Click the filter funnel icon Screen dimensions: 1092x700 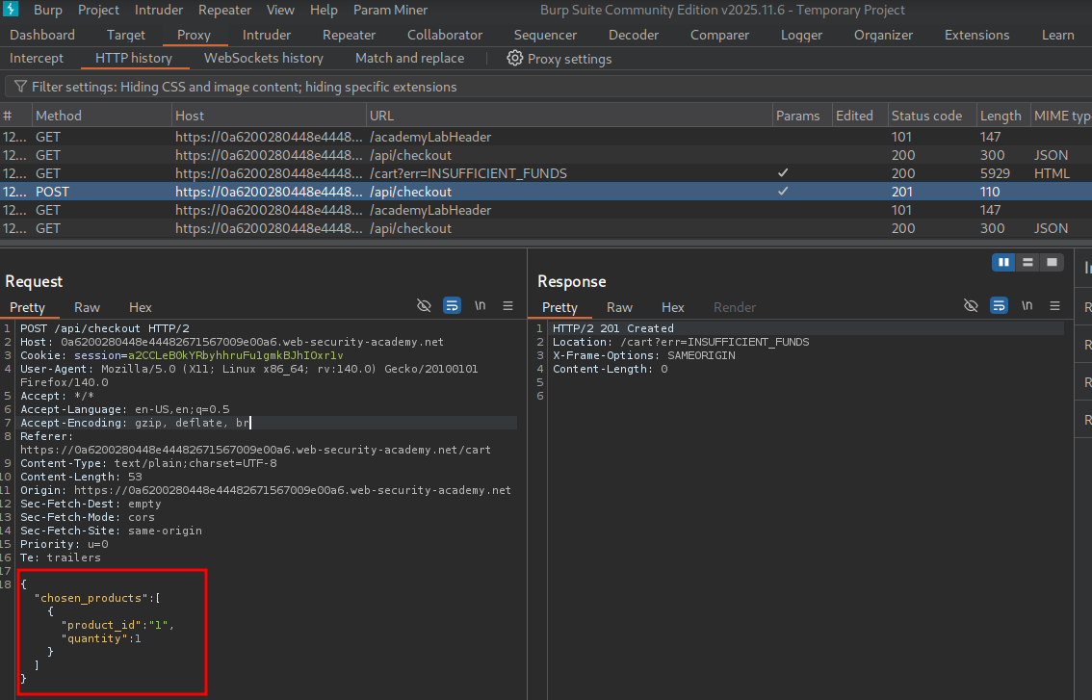coord(20,87)
